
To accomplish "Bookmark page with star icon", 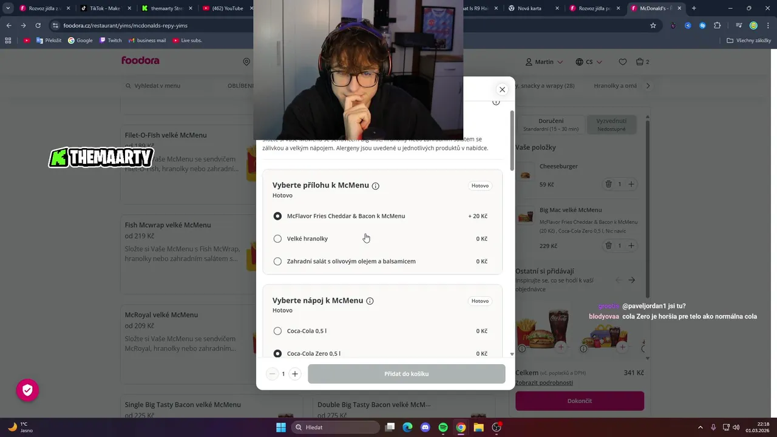I will click(x=653, y=25).
